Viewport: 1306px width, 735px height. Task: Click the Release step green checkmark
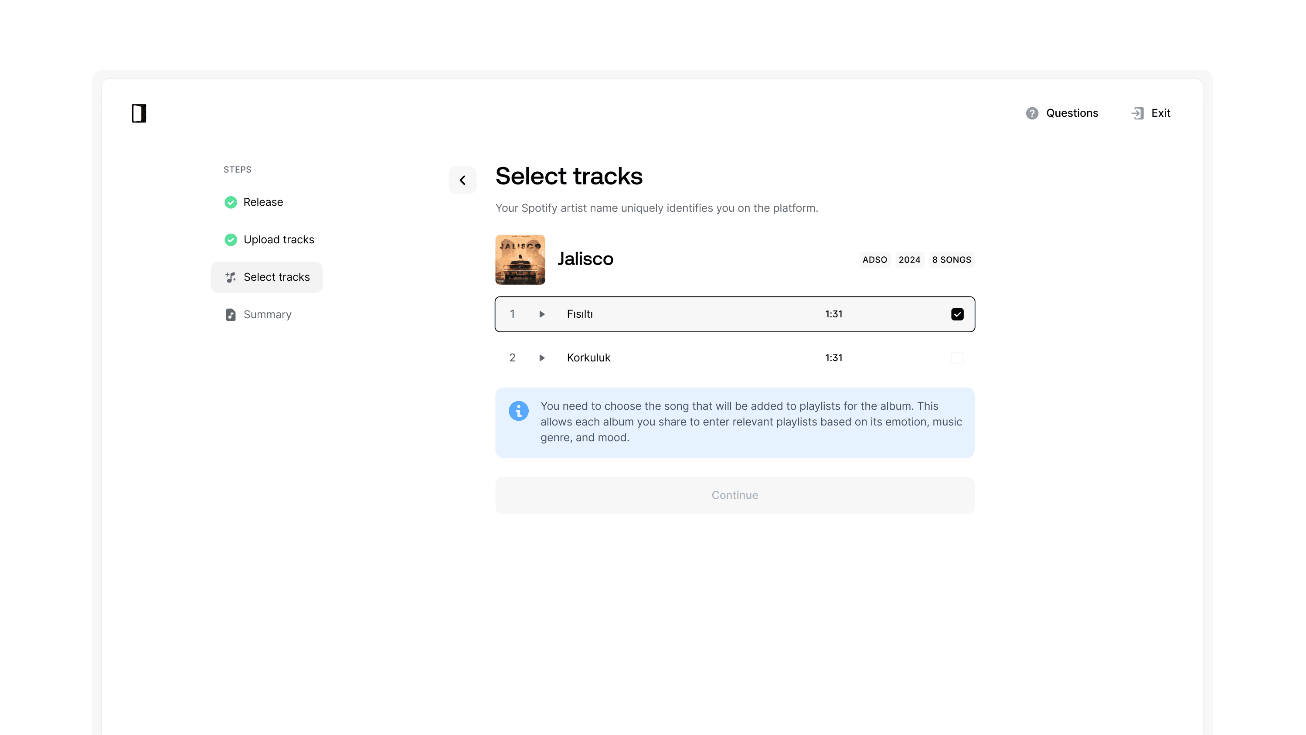click(231, 202)
